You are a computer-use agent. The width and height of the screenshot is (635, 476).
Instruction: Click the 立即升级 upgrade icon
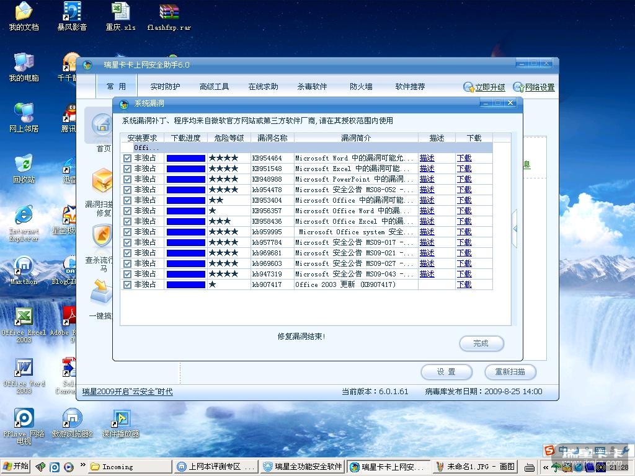[469, 87]
